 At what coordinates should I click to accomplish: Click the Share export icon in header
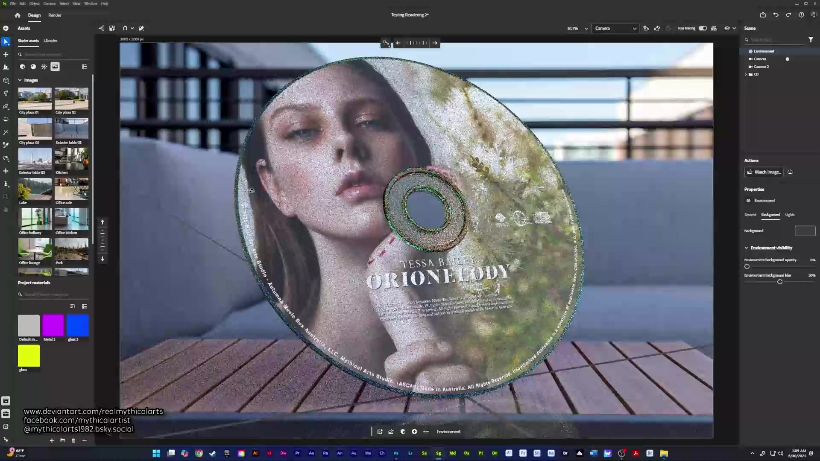763,15
